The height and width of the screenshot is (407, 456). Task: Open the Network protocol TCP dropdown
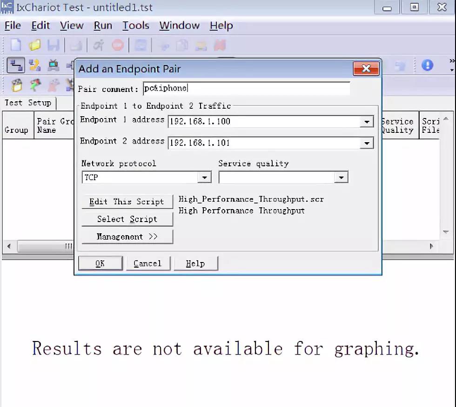tap(204, 177)
